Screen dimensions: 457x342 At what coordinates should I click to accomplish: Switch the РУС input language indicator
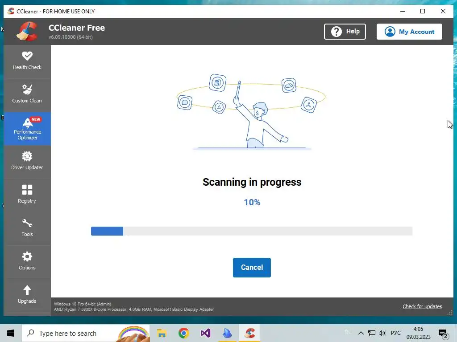pos(395,333)
